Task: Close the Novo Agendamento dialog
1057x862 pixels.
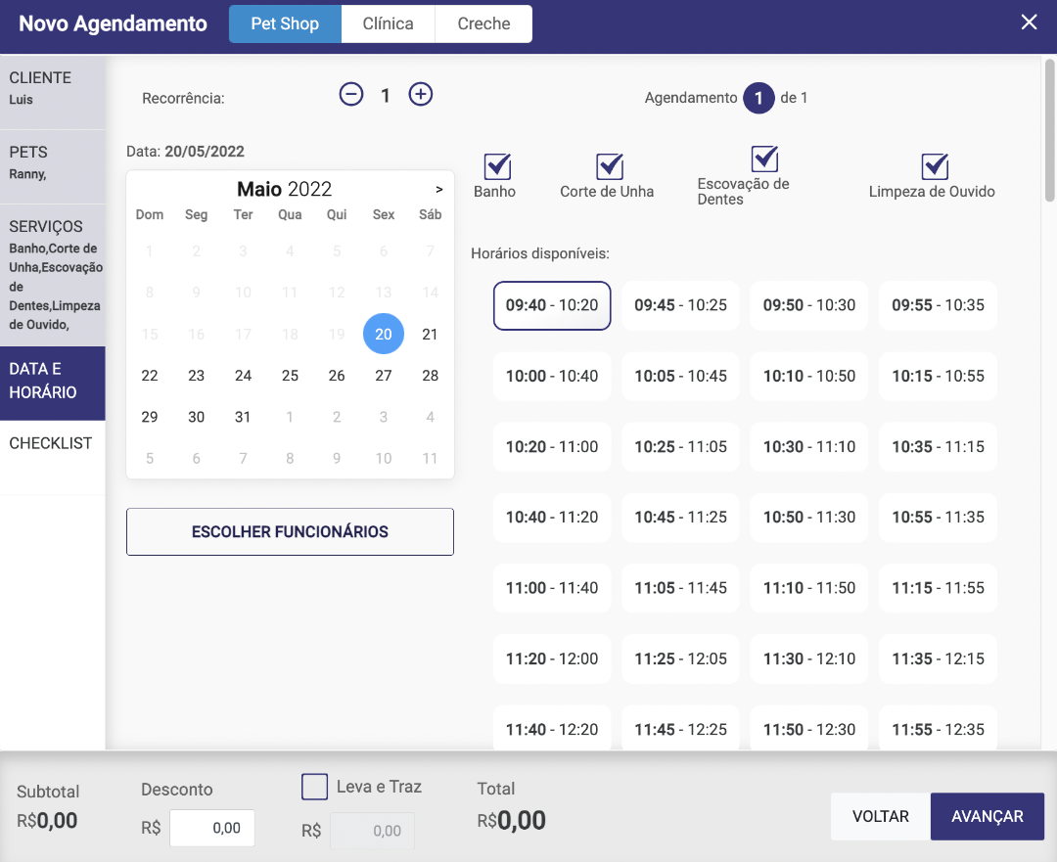Action: (1029, 23)
